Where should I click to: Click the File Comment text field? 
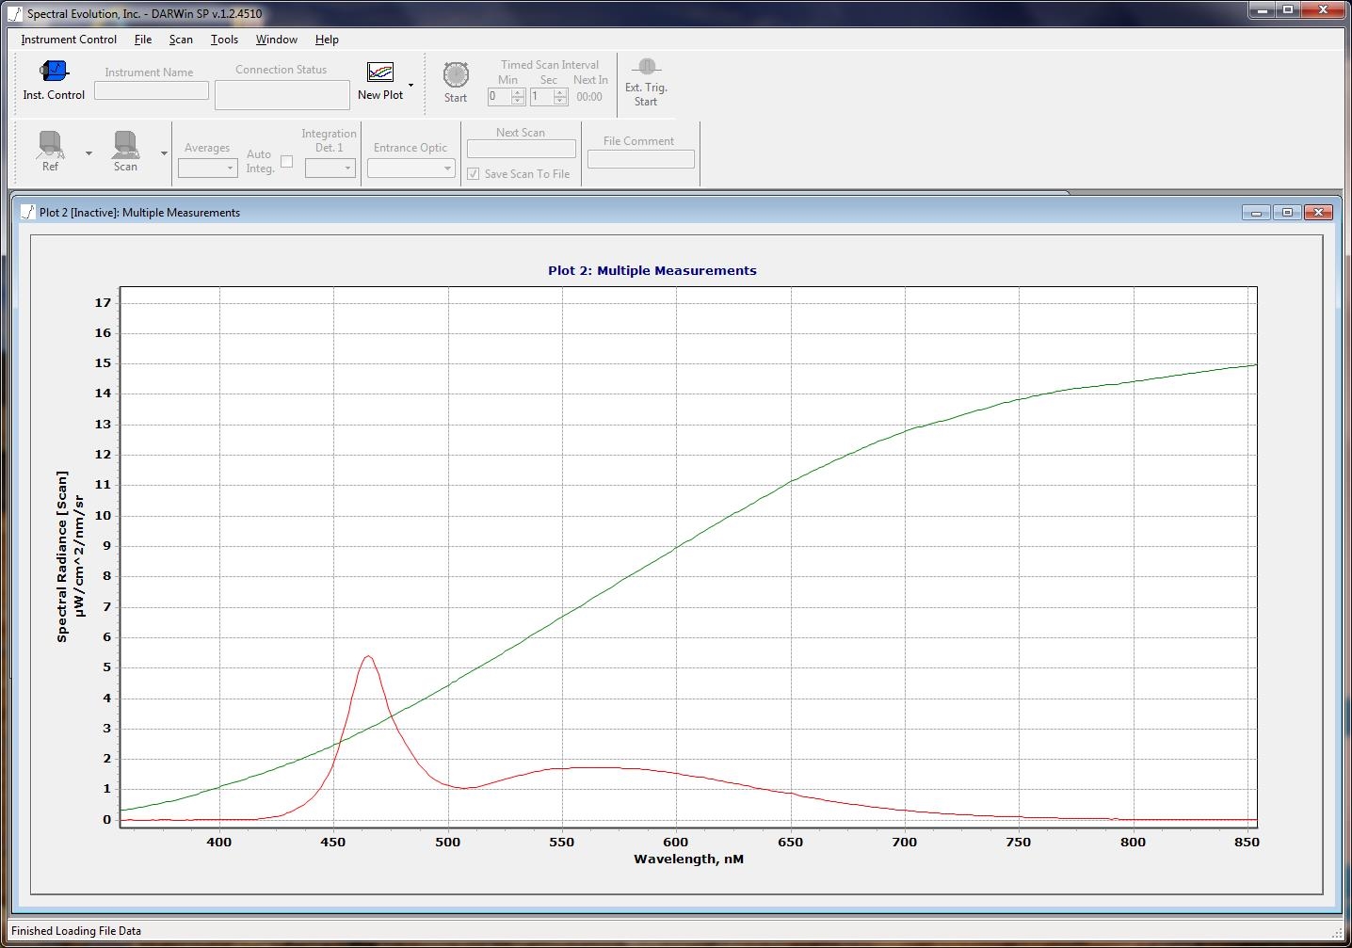point(640,160)
